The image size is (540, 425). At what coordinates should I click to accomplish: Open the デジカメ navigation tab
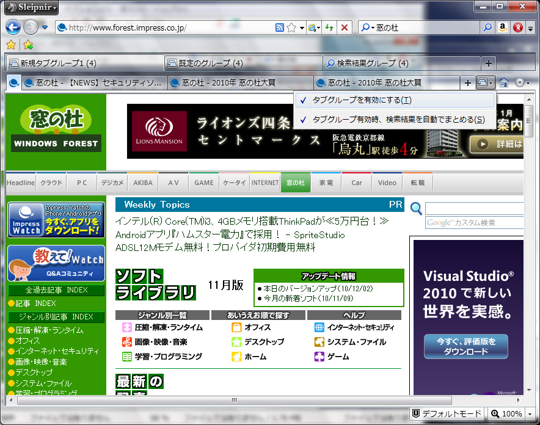[x=112, y=183]
